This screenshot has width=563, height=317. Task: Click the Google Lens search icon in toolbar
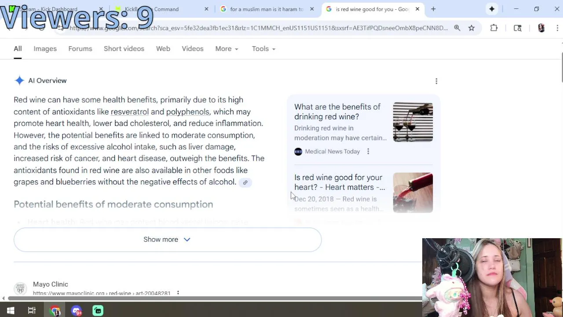tap(518, 28)
